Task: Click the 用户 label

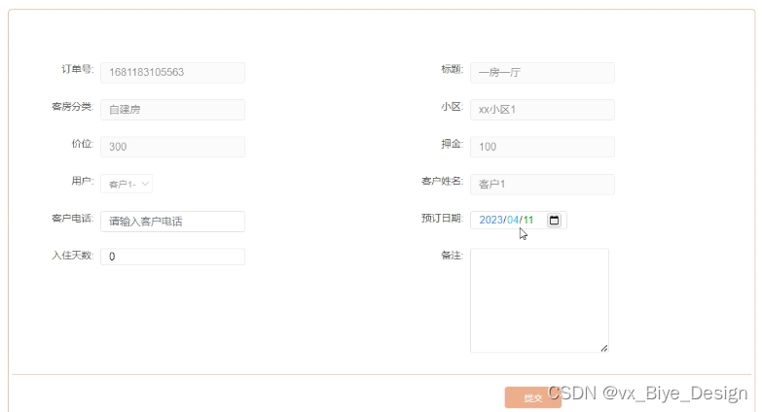Action: pos(82,181)
